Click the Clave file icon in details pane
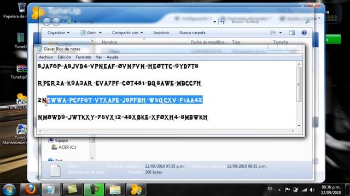The height and width of the screenshot is (196, 350). coord(55,170)
